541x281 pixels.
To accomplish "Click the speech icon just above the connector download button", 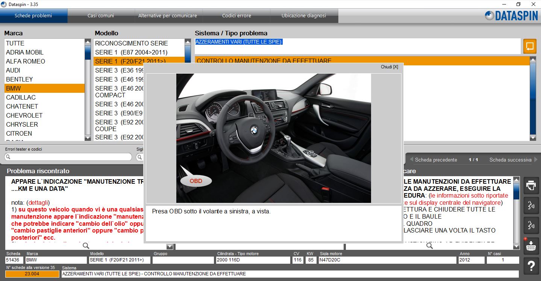I will [531, 225].
